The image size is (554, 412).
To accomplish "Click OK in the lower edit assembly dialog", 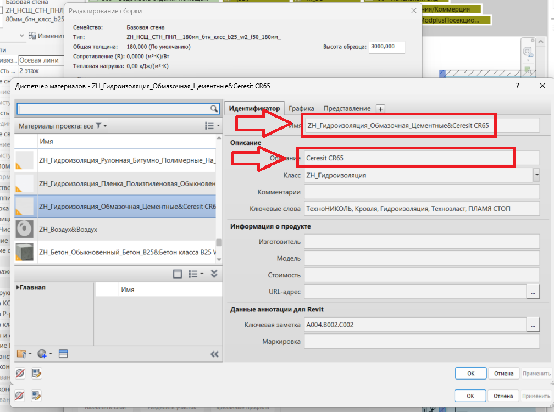I will (470, 396).
